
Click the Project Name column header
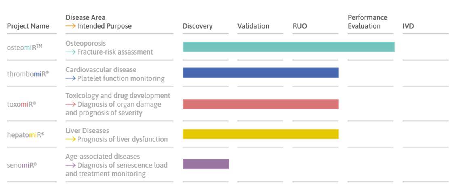click(x=28, y=26)
